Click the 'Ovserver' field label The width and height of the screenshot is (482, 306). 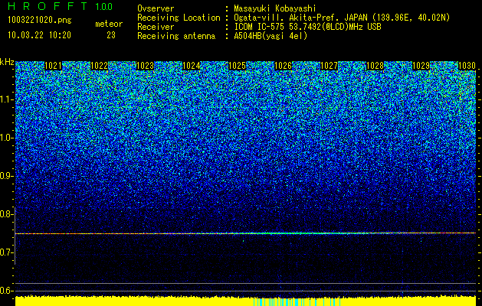tap(156, 8)
